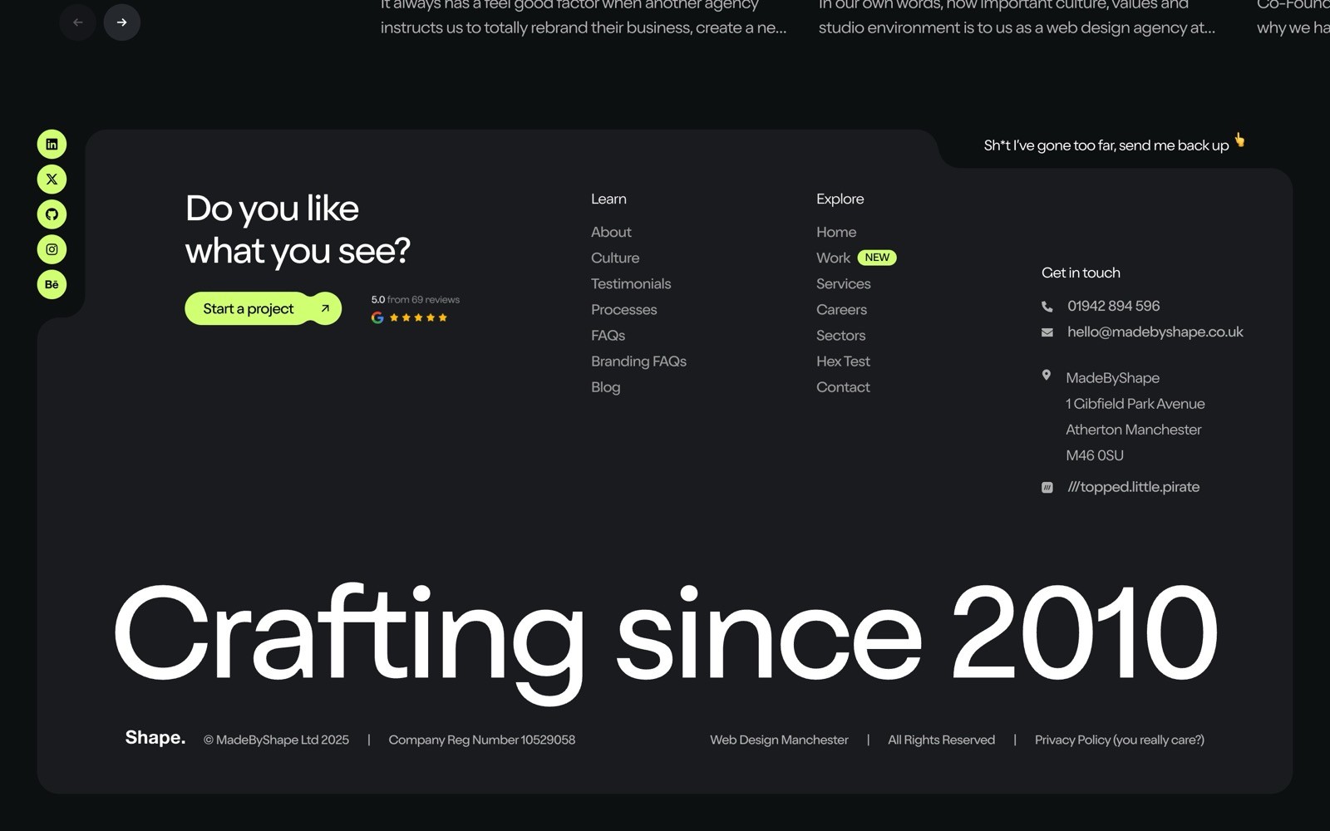1330x831 pixels.
Task: Select Work with the NEW badge
Action: pos(833,258)
